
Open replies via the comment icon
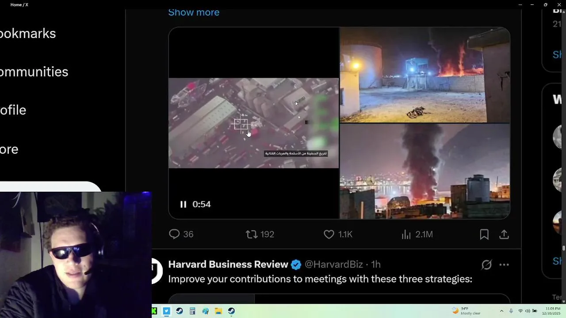[x=174, y=234]
